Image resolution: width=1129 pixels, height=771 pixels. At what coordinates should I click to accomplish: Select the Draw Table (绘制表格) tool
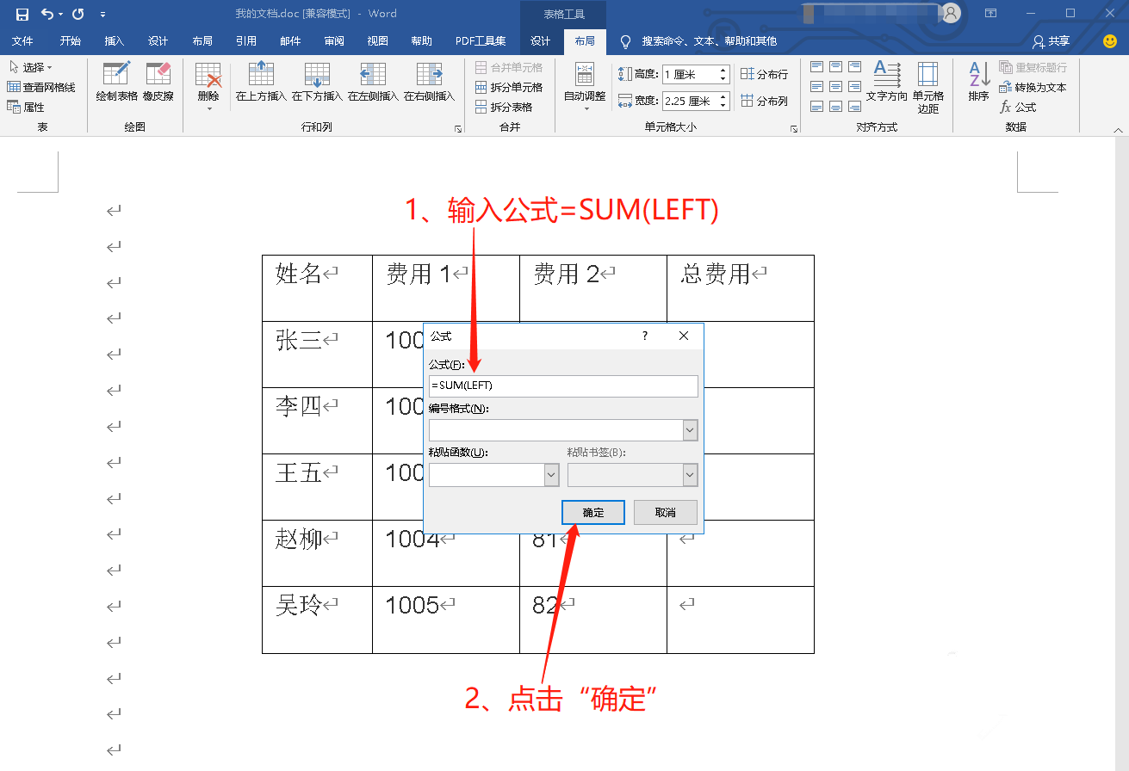[x=115, y=82]
